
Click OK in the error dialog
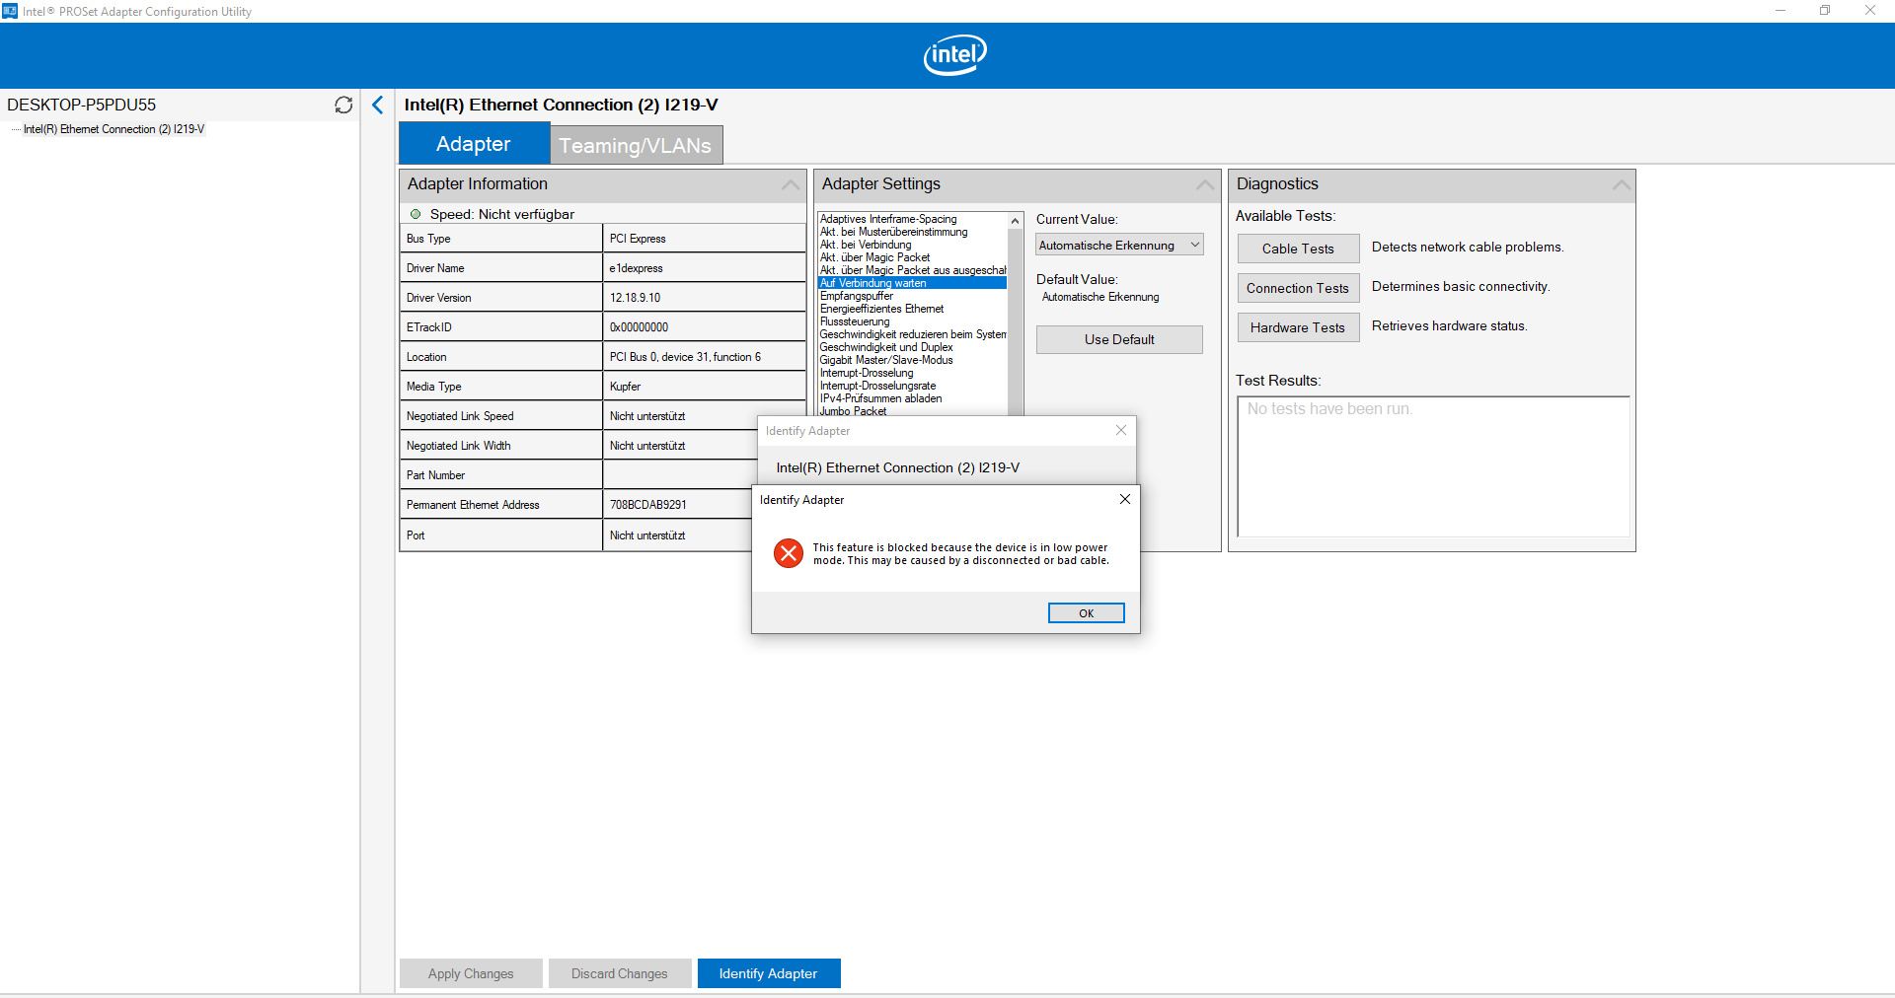1086,613
